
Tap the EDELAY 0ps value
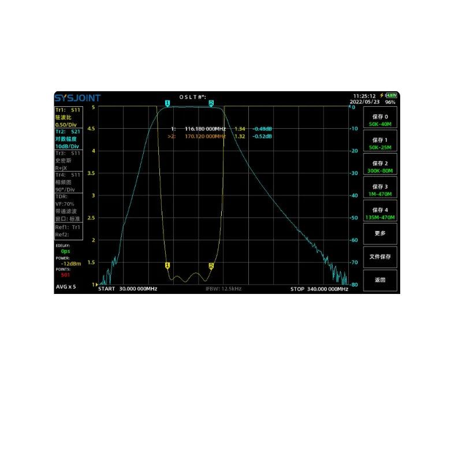pos(65,251)
